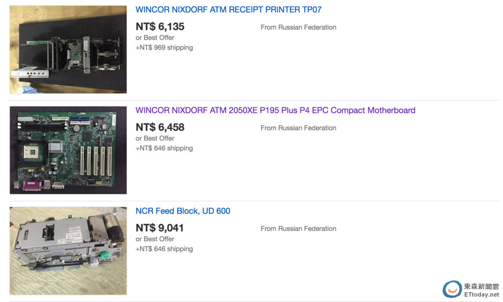Click the NT$ 6,458 price
Image resolution: width=503 pixels, height=302 pixels.
pos(160,127)
